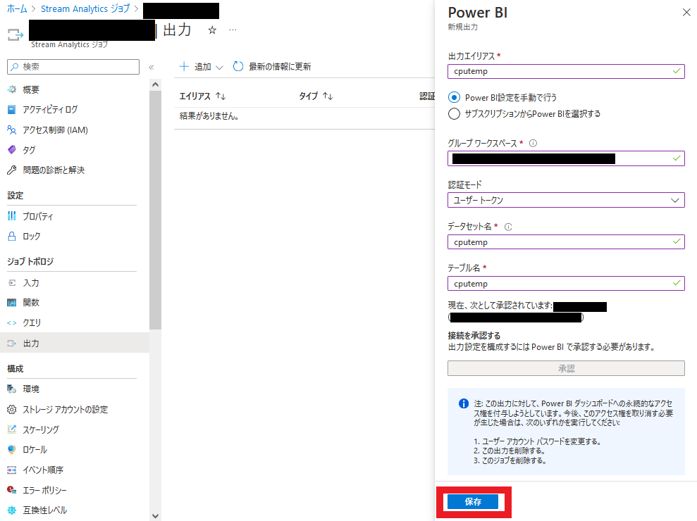Open 問題の診断と解決 wrench item

click(x=54, y=170)
